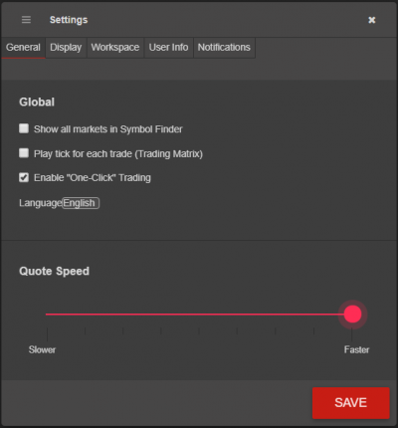
Task: Click the middle of the Quote Speed track
Action: 199,314
